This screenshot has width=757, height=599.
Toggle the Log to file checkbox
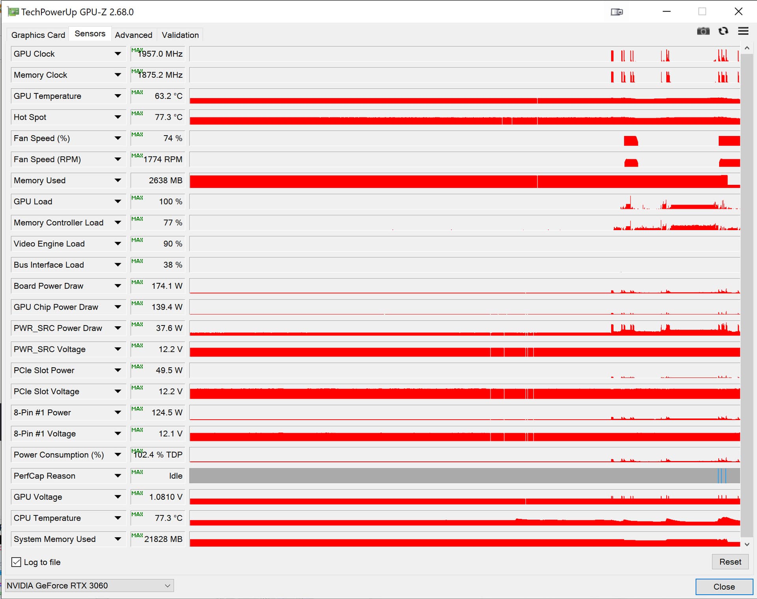pyautogui.click(x=16, y=562)
